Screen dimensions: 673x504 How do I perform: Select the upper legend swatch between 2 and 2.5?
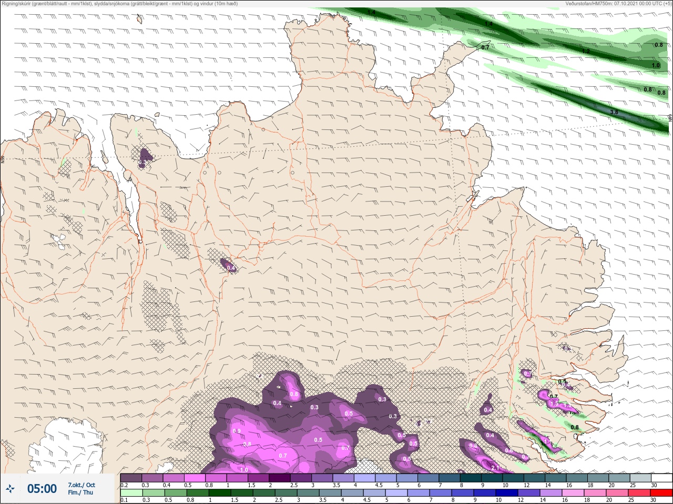coord(280,478)
